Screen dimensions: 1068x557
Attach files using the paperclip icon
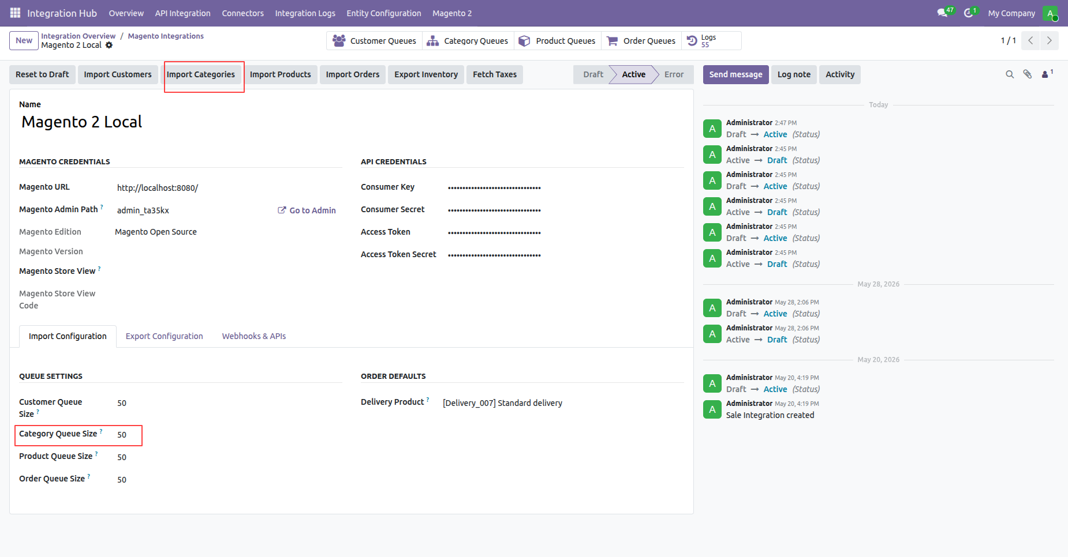click(x=1028, y=74)
